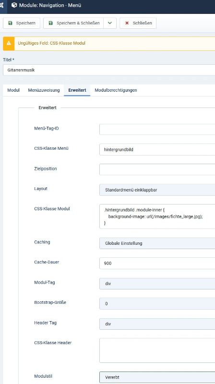Open the Modul-Tag dropdown
Image resolution: width=215 pixels, height=384 pixels.
click(157, 284)
